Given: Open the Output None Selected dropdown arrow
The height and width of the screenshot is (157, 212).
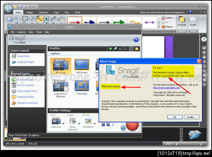Looking at the screenshot, I should coord(79,123).
